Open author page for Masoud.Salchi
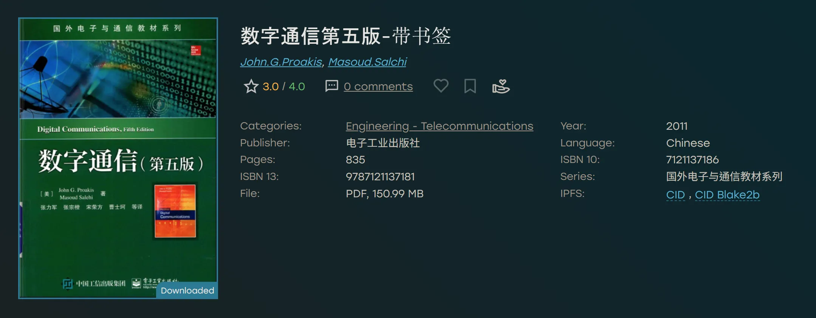 (x=367, y=61)
